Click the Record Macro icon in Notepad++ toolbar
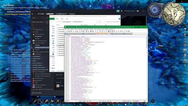This screenshot has height=106, width=188. point(121,31)
